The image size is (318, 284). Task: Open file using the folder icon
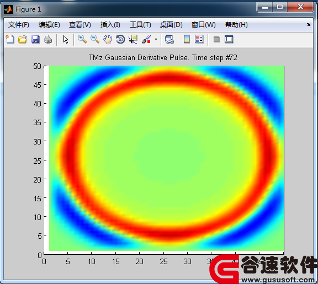[23, 39]
